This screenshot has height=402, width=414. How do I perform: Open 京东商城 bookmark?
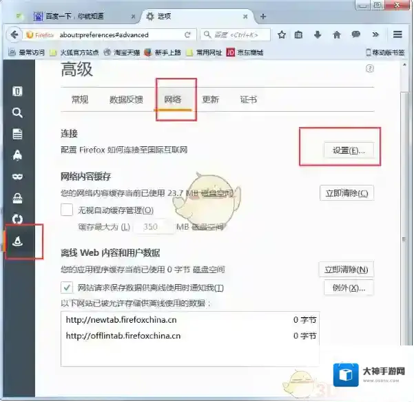click(245, 52)
